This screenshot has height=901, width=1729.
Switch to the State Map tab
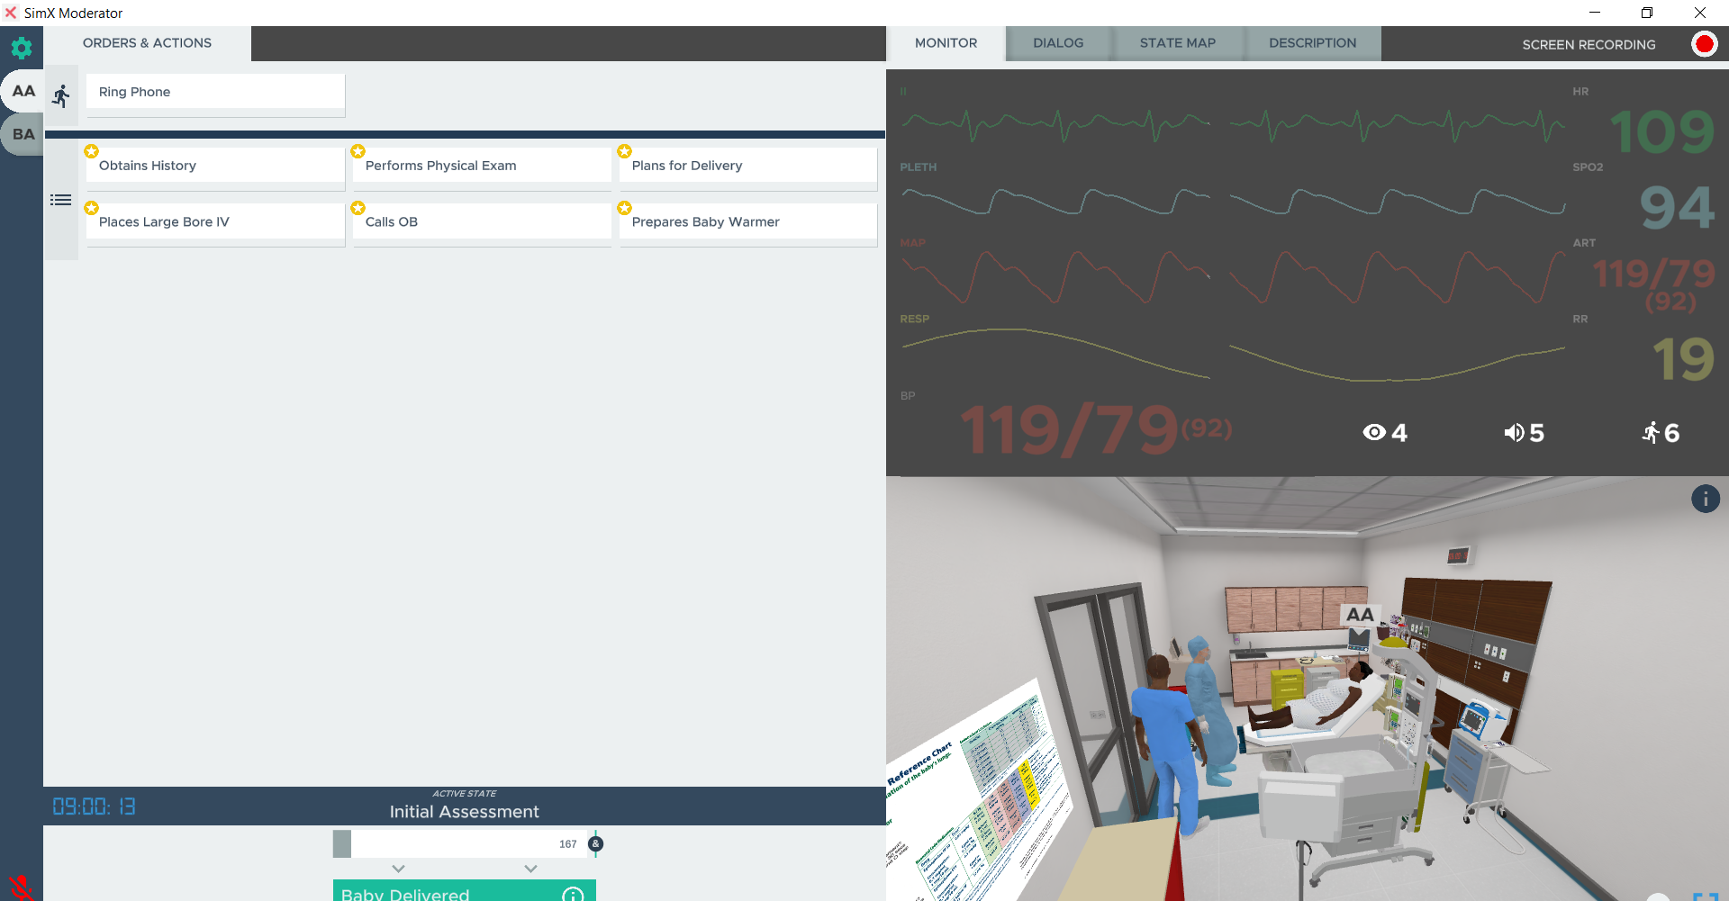click(x=1177, y=43)
